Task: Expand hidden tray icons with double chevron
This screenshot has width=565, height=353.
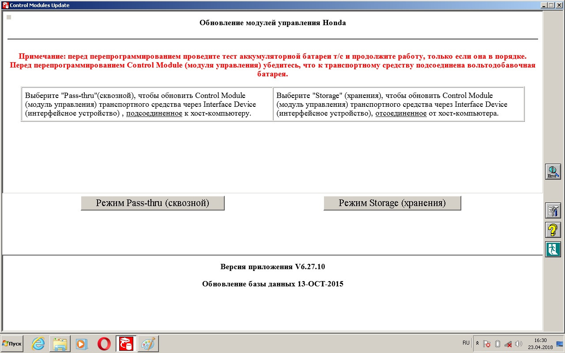Action: point(477,343)
